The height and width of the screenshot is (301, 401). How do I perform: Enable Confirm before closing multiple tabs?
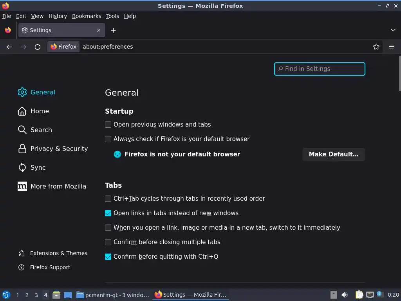(108, 242)
